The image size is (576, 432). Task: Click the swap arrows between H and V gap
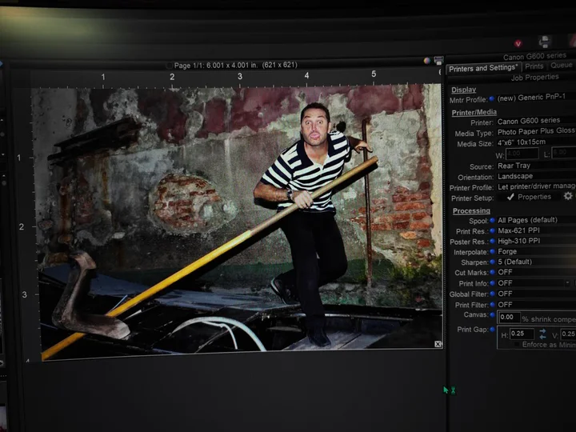point(542,334)
